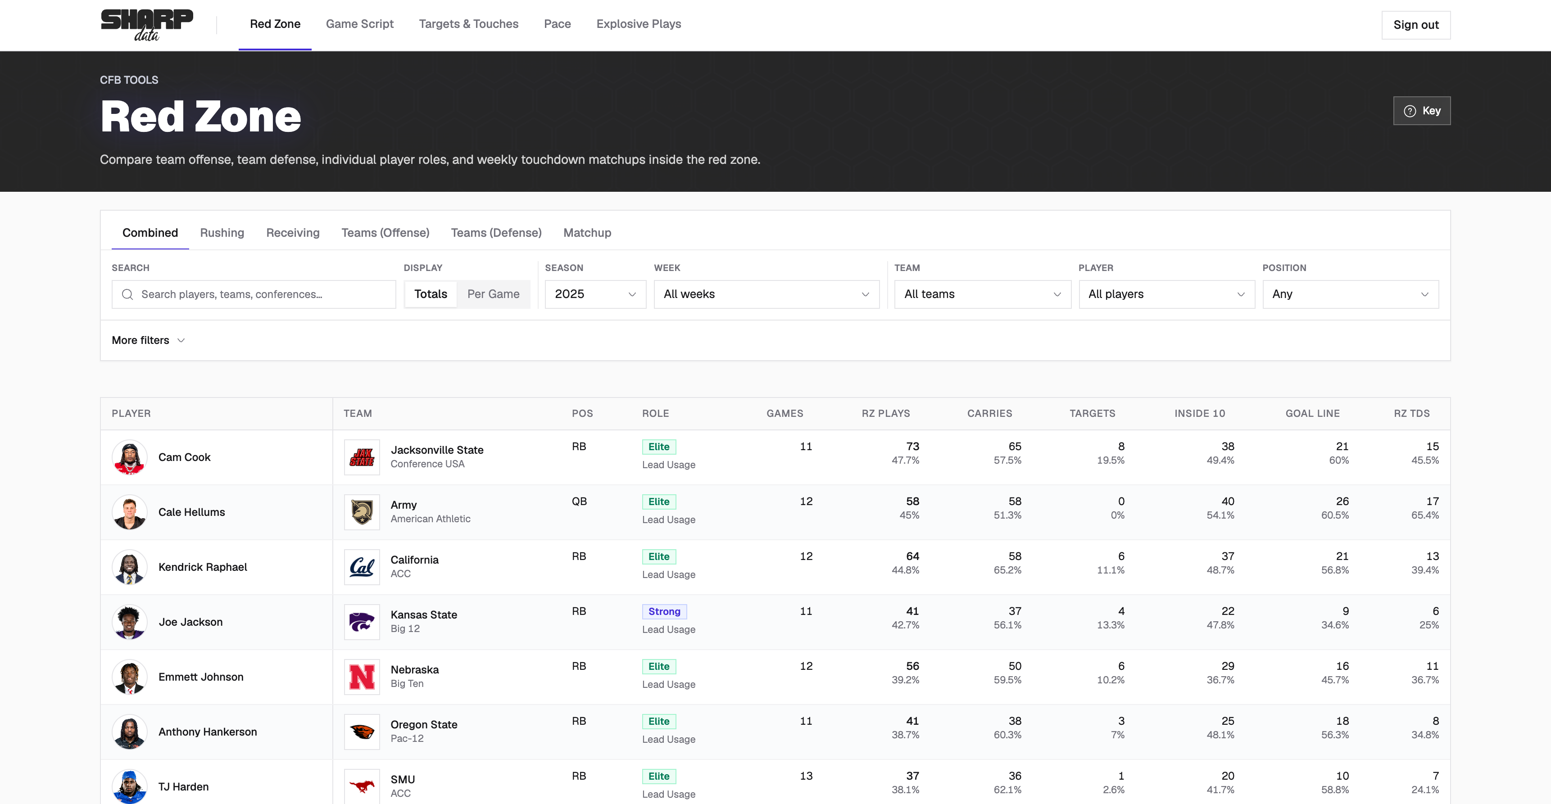The width and height of the screenshot is (1551, 804).
Task: Sort by INSIDE 10 column header
Action: pyautogui.click(x=1199, y=413)
